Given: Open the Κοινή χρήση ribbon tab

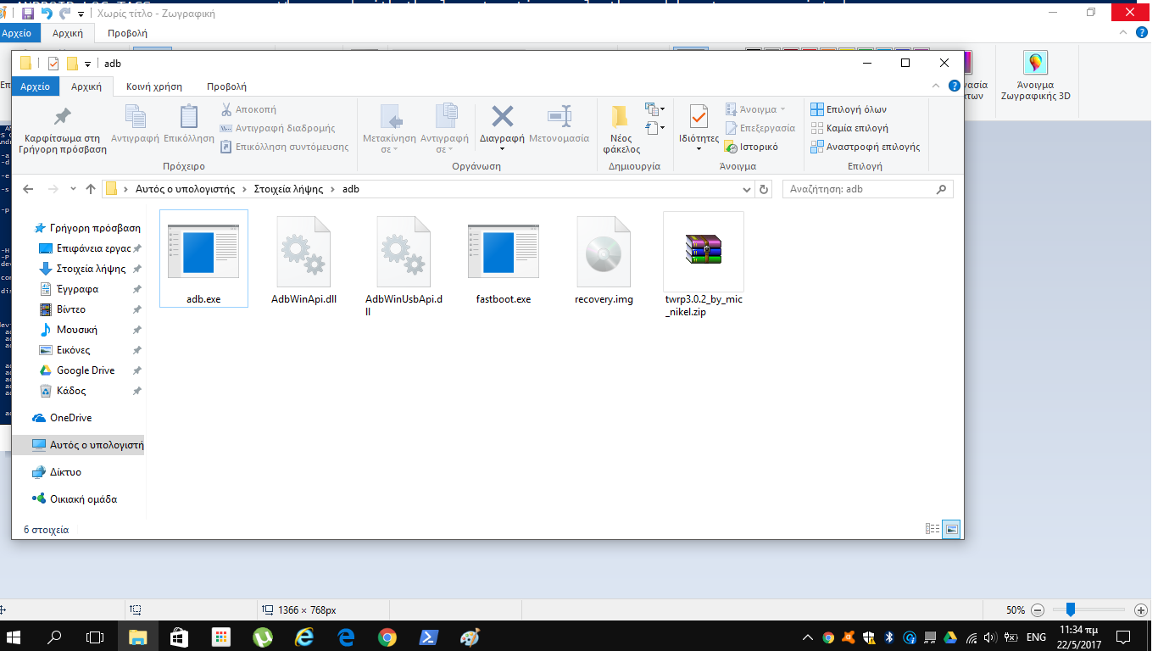Looking at the screenshot, I should [153, 86].
